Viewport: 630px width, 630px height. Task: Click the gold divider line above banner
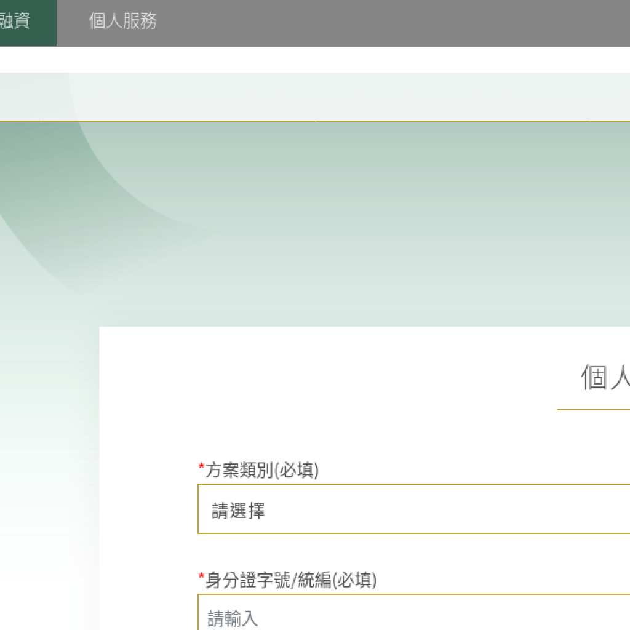[308, 121]
